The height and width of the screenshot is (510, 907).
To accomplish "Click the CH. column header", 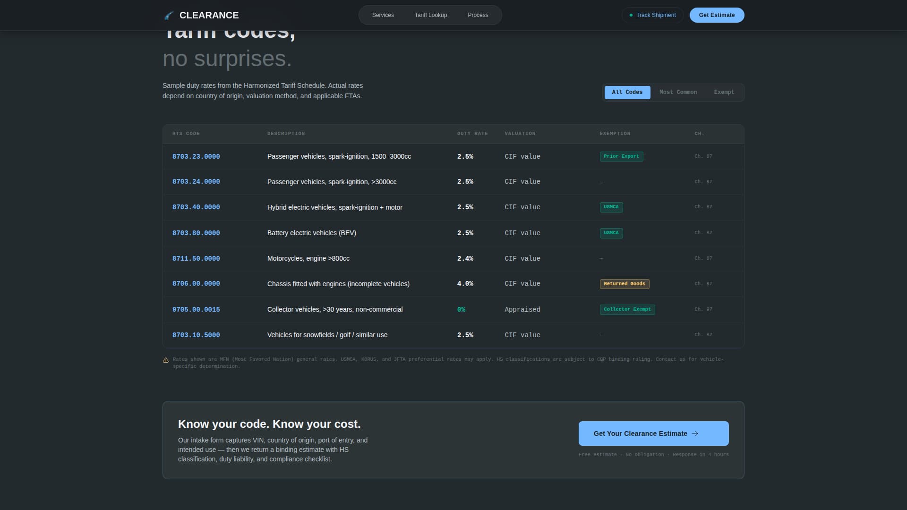I will point(699,134).
